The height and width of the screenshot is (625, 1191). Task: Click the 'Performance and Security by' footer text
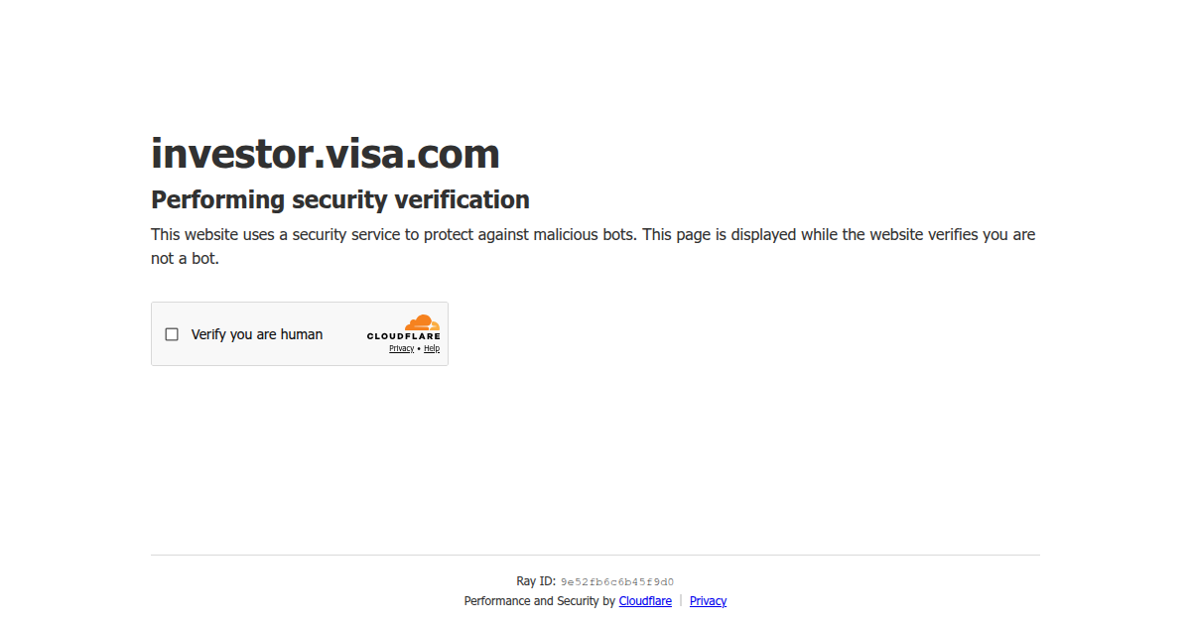coord(540,601)
